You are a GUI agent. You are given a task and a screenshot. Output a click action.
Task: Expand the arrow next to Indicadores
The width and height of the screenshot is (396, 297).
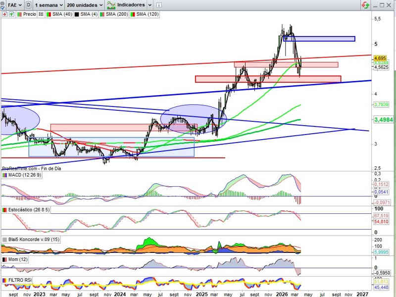(150, 5)
